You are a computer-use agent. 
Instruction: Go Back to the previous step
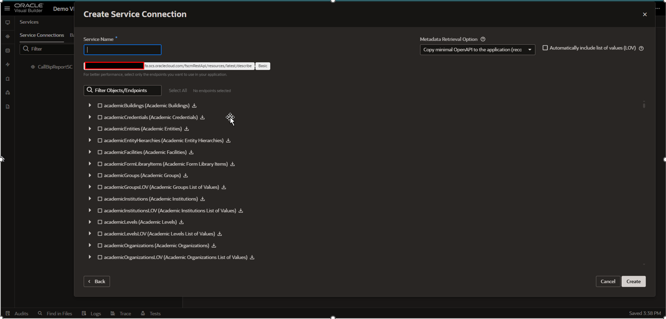point(97,281)
